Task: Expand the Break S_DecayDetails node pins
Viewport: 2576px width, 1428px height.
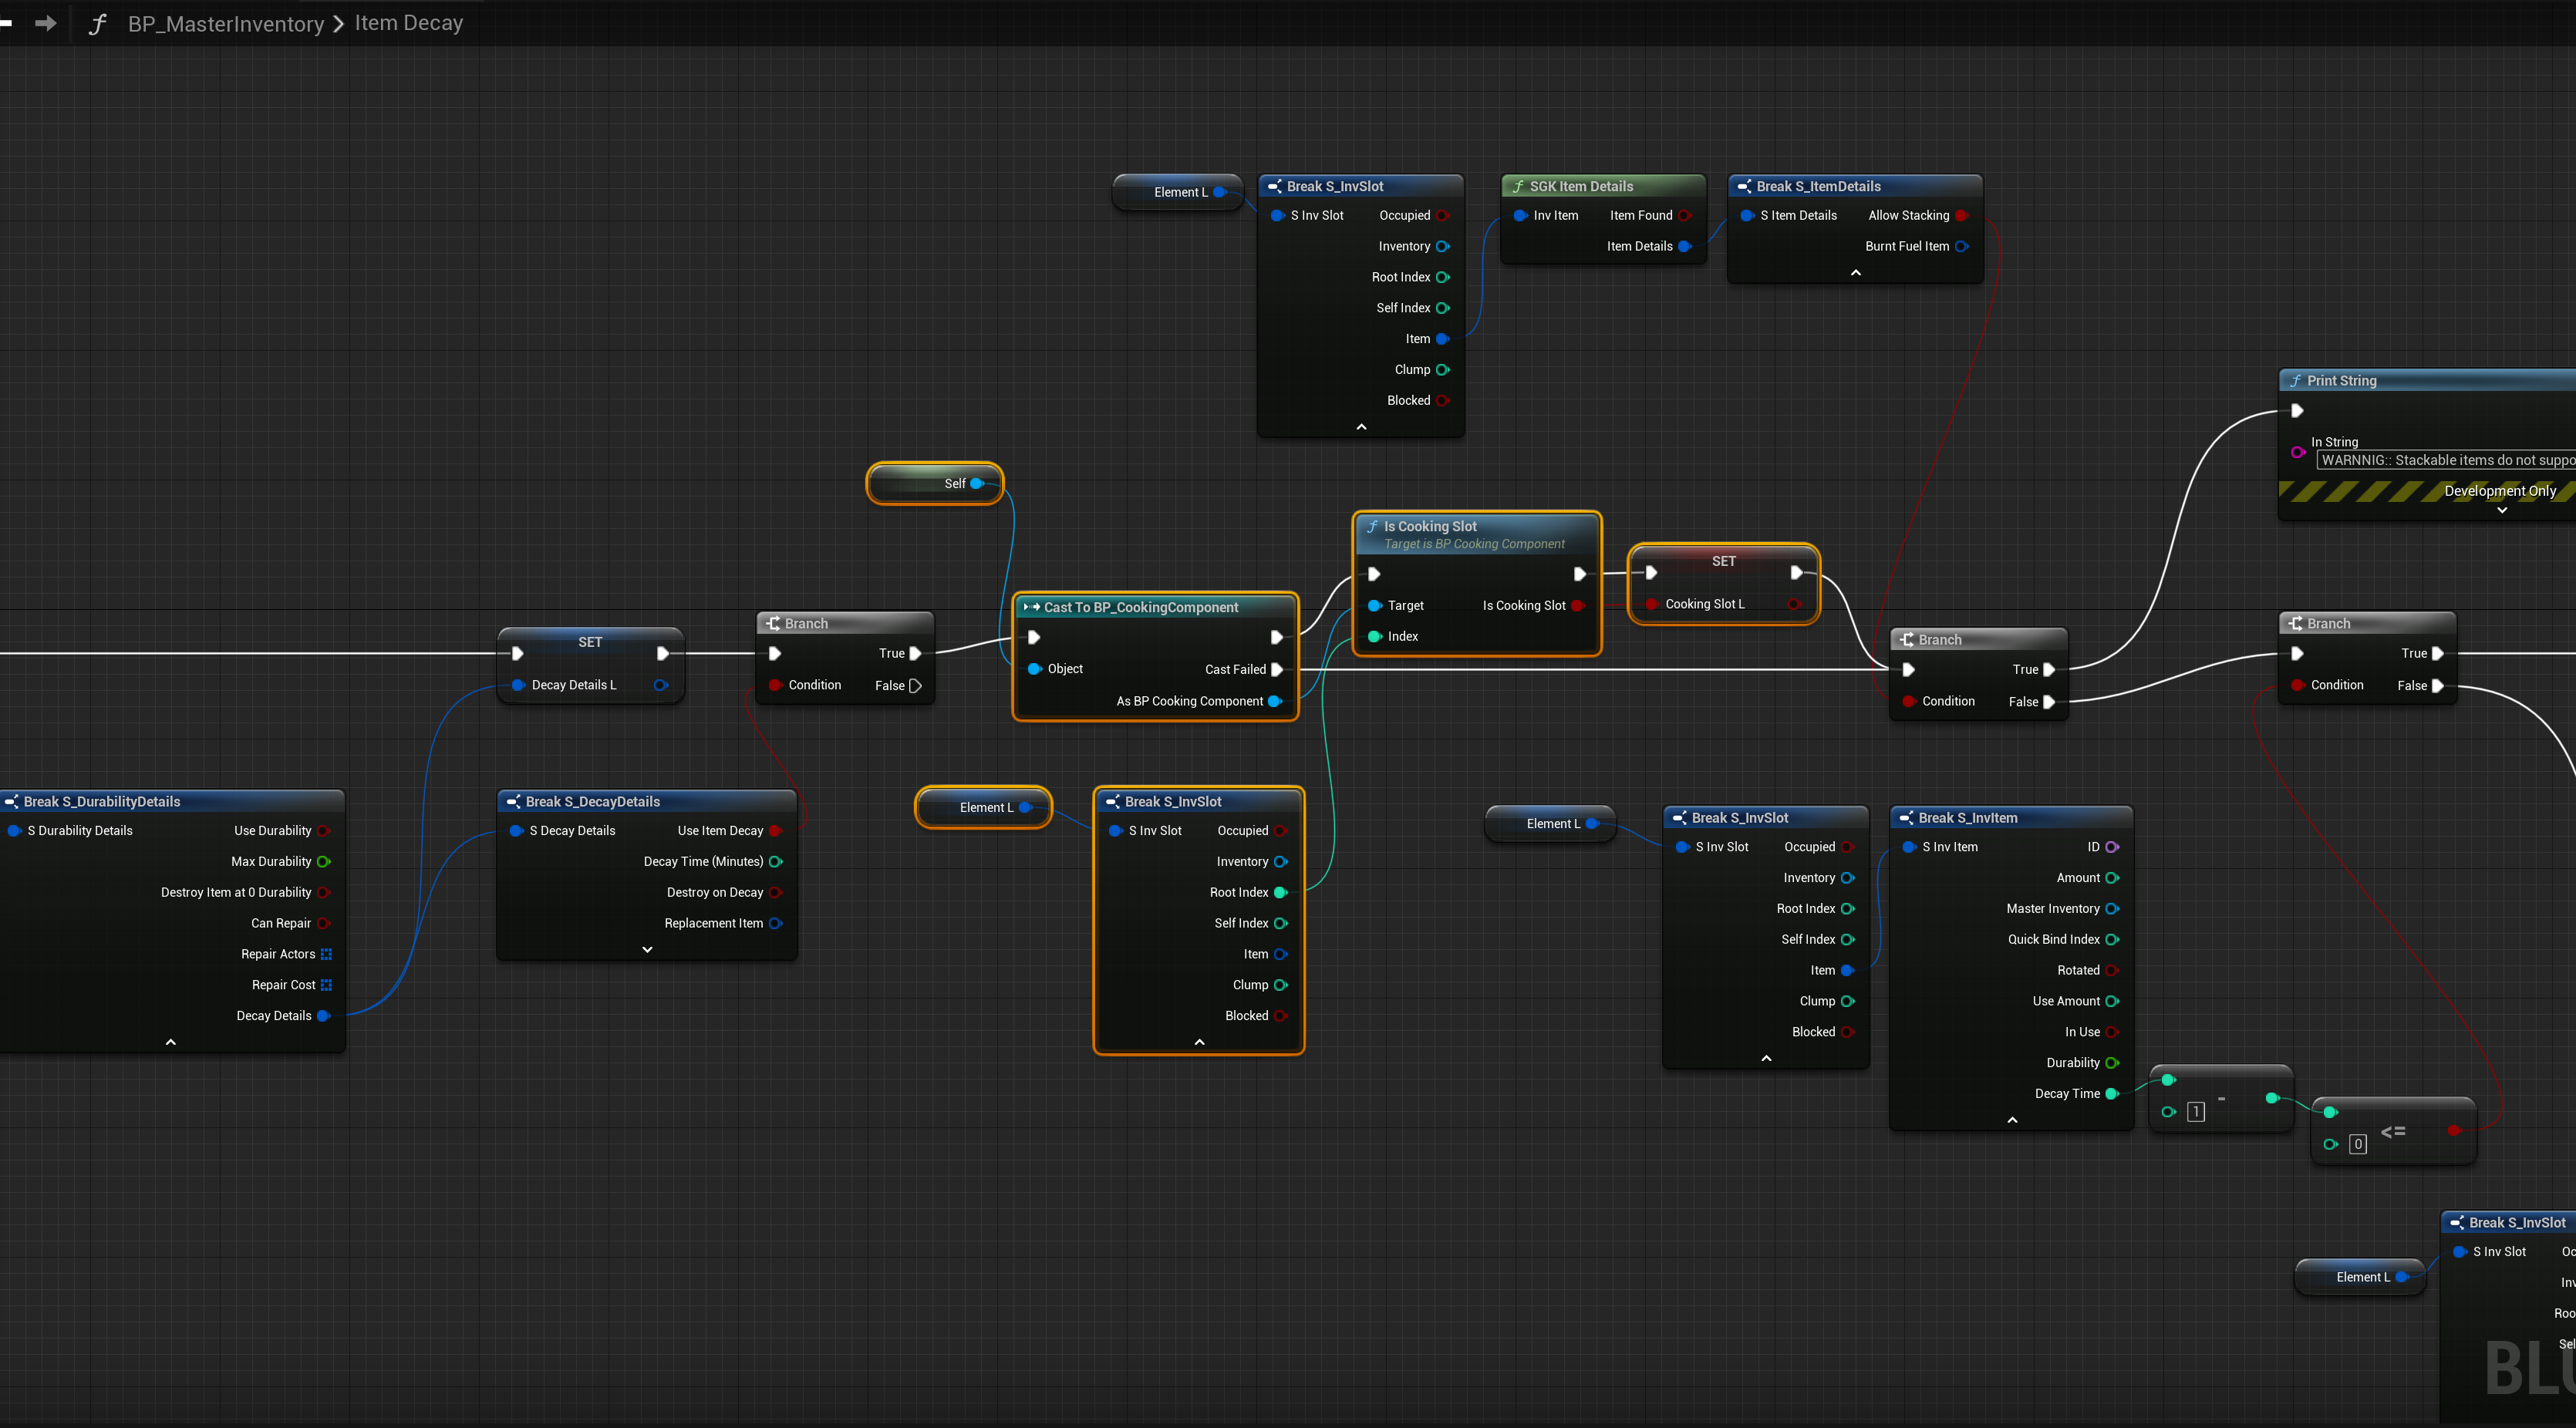Action: [647, 950]
